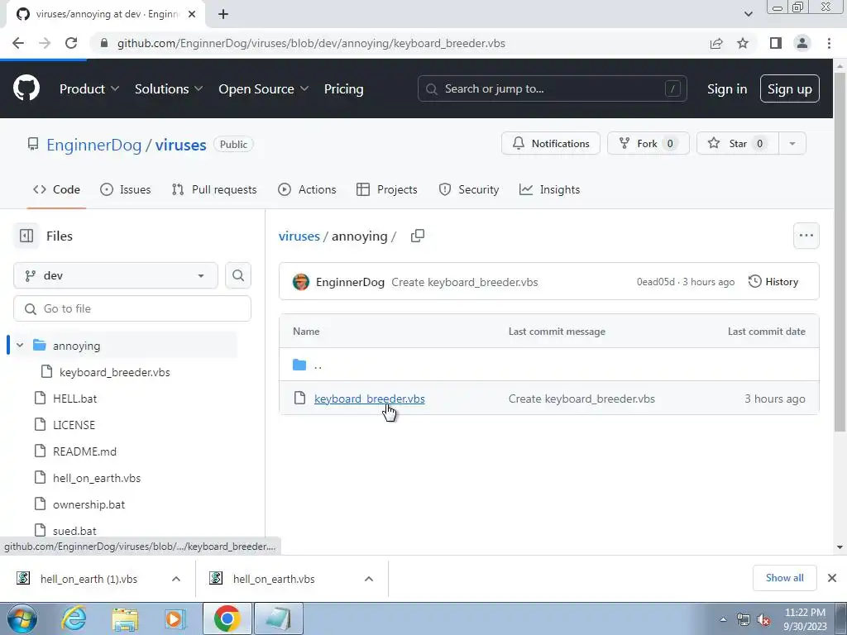
Task: Click the volume muted tray icon
Action: 763,619
